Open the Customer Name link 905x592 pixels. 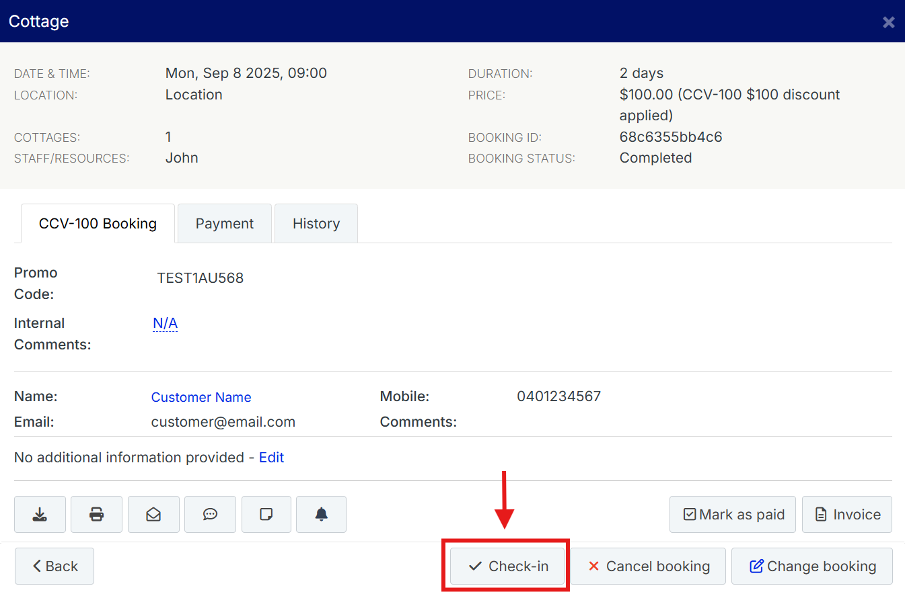(x=201, y=397)
